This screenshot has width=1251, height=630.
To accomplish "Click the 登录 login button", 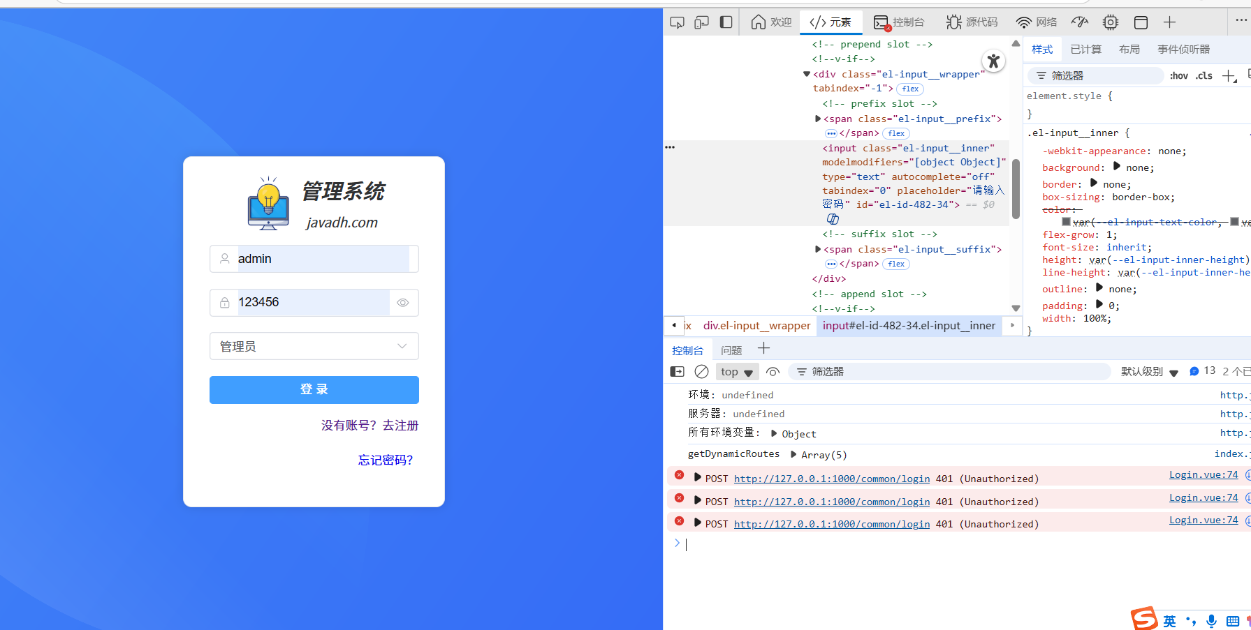I will (314, 390).
